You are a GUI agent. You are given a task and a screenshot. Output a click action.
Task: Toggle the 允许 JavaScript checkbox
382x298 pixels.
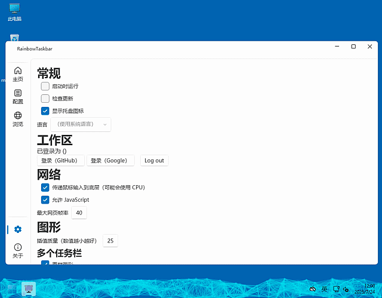(x=45, y=199)
